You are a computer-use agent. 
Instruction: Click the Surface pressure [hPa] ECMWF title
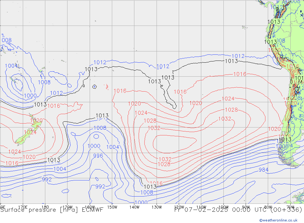[x=52, y=210]
